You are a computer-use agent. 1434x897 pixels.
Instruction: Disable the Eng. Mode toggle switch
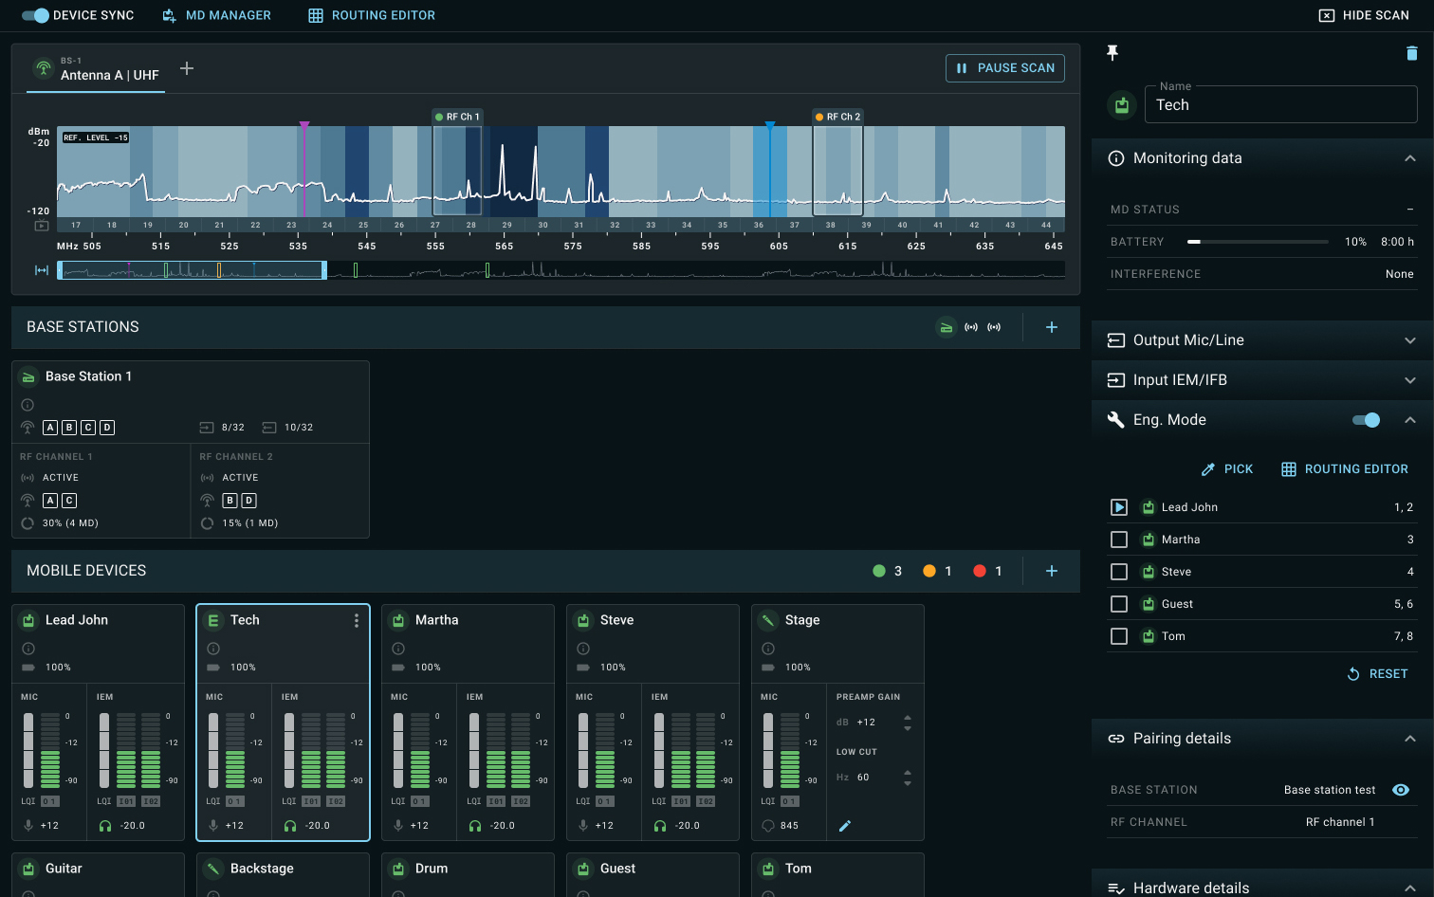tap(1365, 419)
